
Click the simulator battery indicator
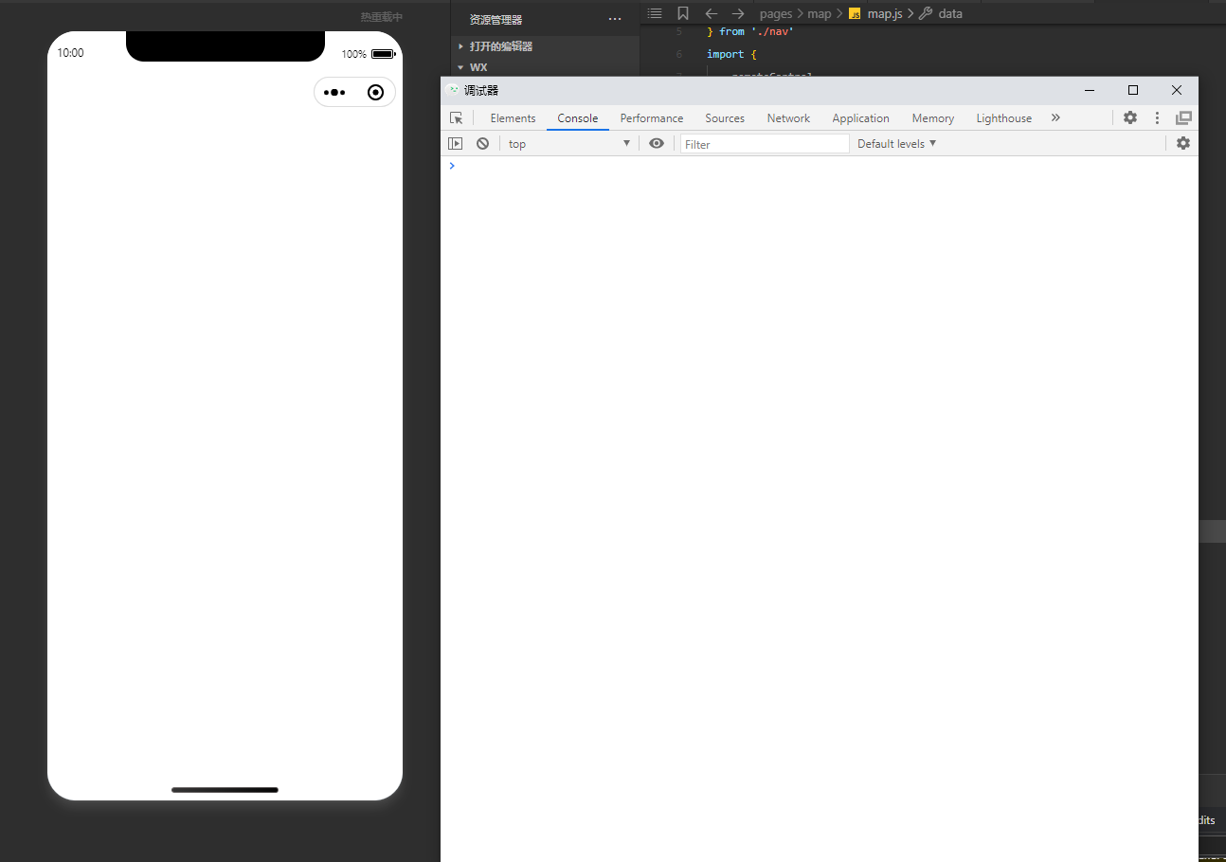coord(383,54)
